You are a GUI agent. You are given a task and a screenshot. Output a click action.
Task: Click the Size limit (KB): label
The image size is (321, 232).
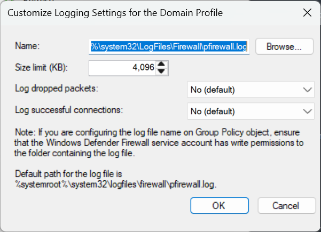coord(41,67)
